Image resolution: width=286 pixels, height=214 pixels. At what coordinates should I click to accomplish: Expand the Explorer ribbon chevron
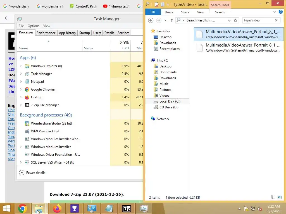(275, 12)
